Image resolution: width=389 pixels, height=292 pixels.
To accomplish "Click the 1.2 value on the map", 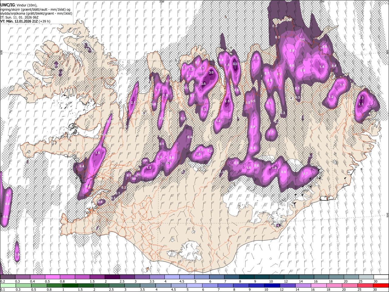I will tap(331, 97).
